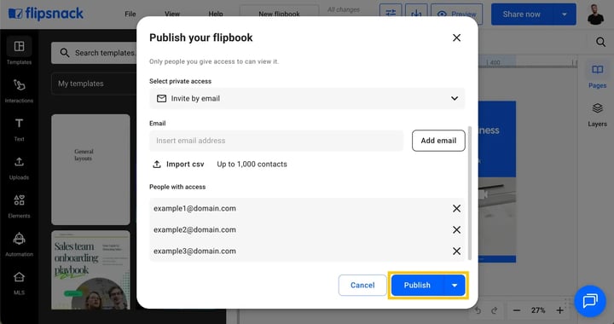Viewport: 614px width, 324px height.
Task: Click the example2@domain.com entry
Action: coord(194,229)
